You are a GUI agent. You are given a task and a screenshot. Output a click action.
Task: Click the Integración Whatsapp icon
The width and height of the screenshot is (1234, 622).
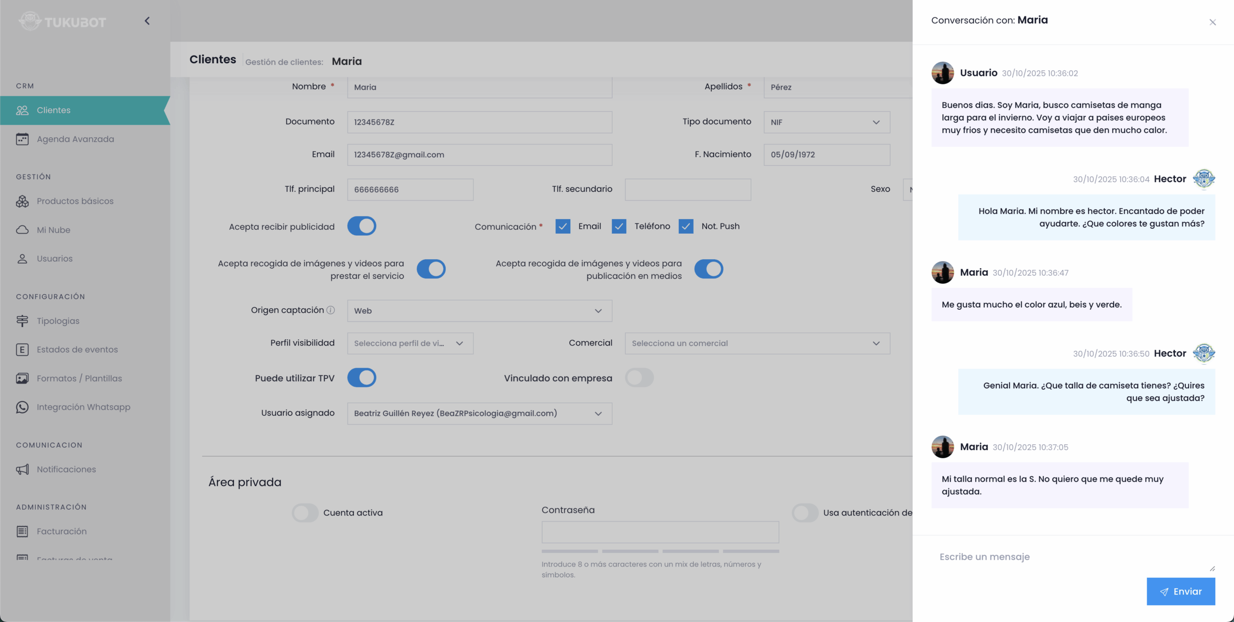[x=22, y=407]
